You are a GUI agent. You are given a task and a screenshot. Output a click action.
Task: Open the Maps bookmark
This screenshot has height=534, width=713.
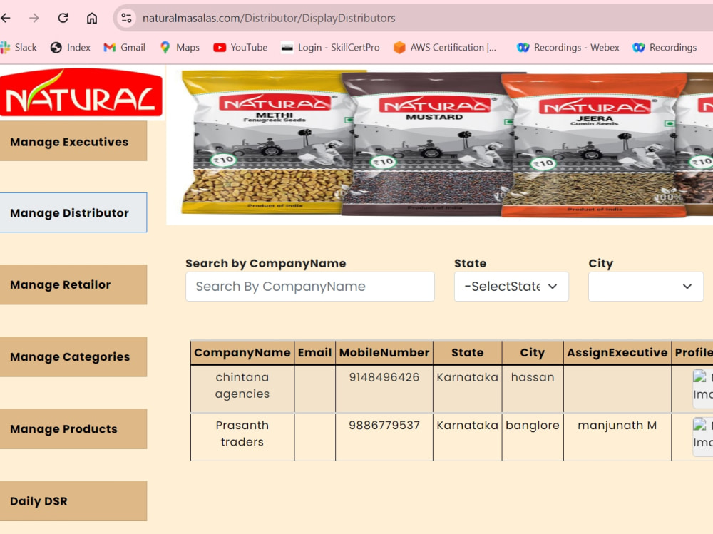[180, 47]
